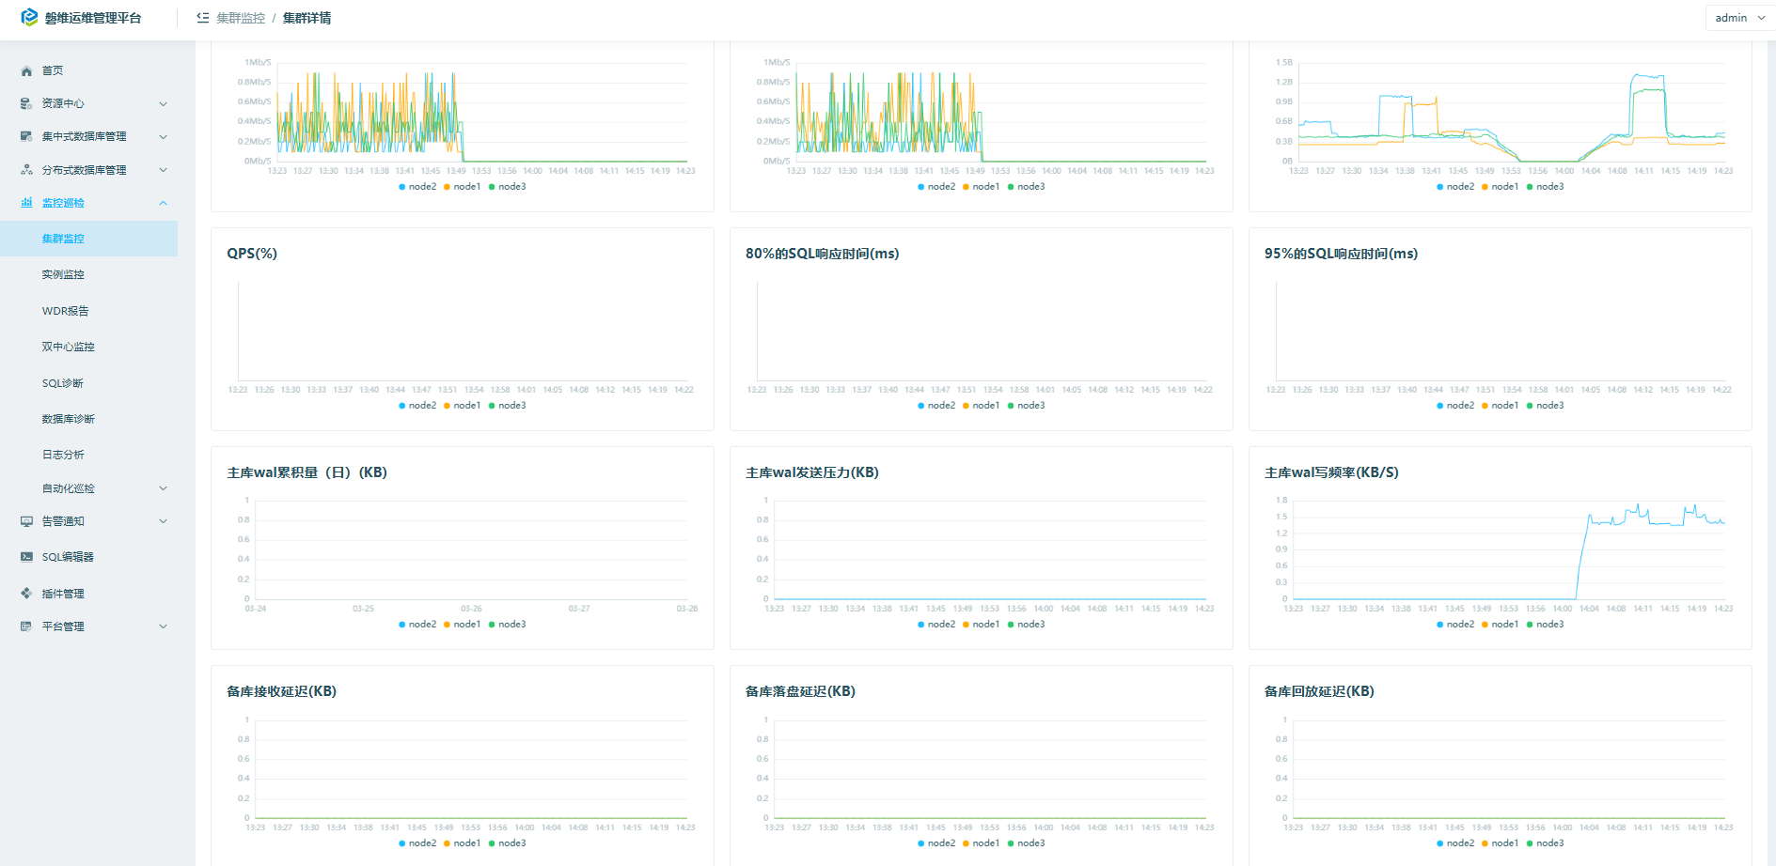Expand the 分布式数据库管理 chevron
This screenshot has height=866, width=1776.
(x=164, y=170)
